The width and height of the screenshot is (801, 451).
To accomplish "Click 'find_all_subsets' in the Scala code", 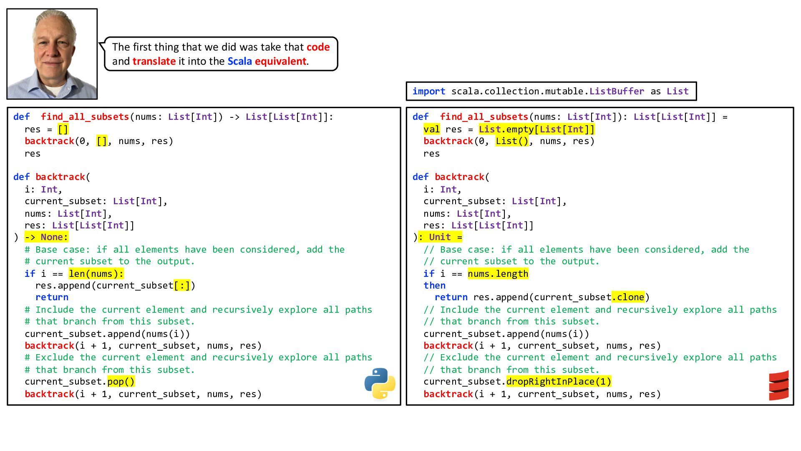I will coord(484,117).
